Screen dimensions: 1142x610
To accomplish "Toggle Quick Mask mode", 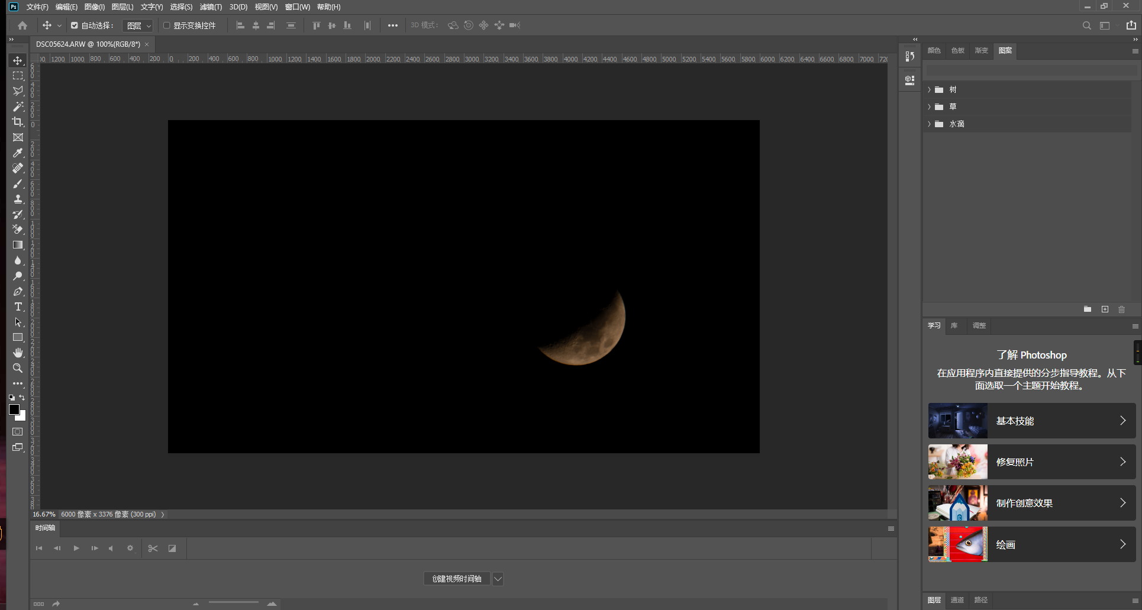I will coord(18,432).
